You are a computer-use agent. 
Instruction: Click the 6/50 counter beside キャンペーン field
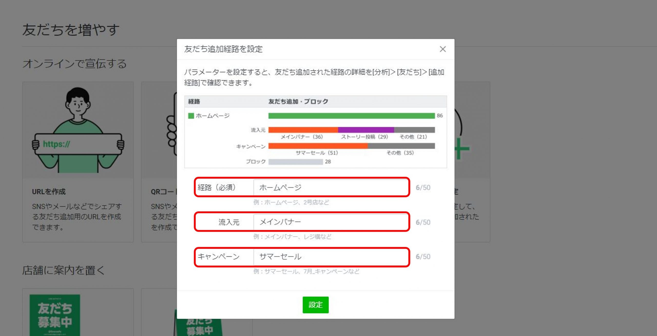click(x=423, y=257)
